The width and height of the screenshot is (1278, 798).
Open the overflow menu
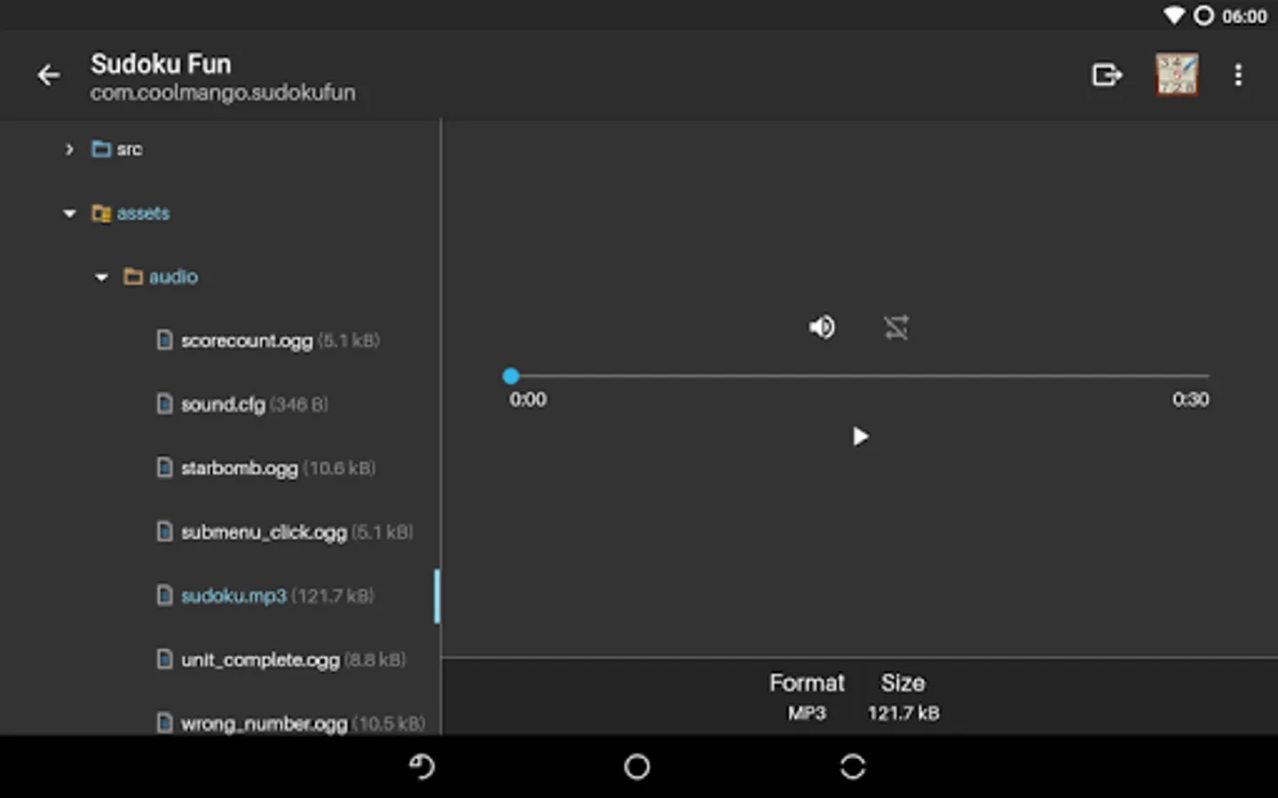[1238, 74]
